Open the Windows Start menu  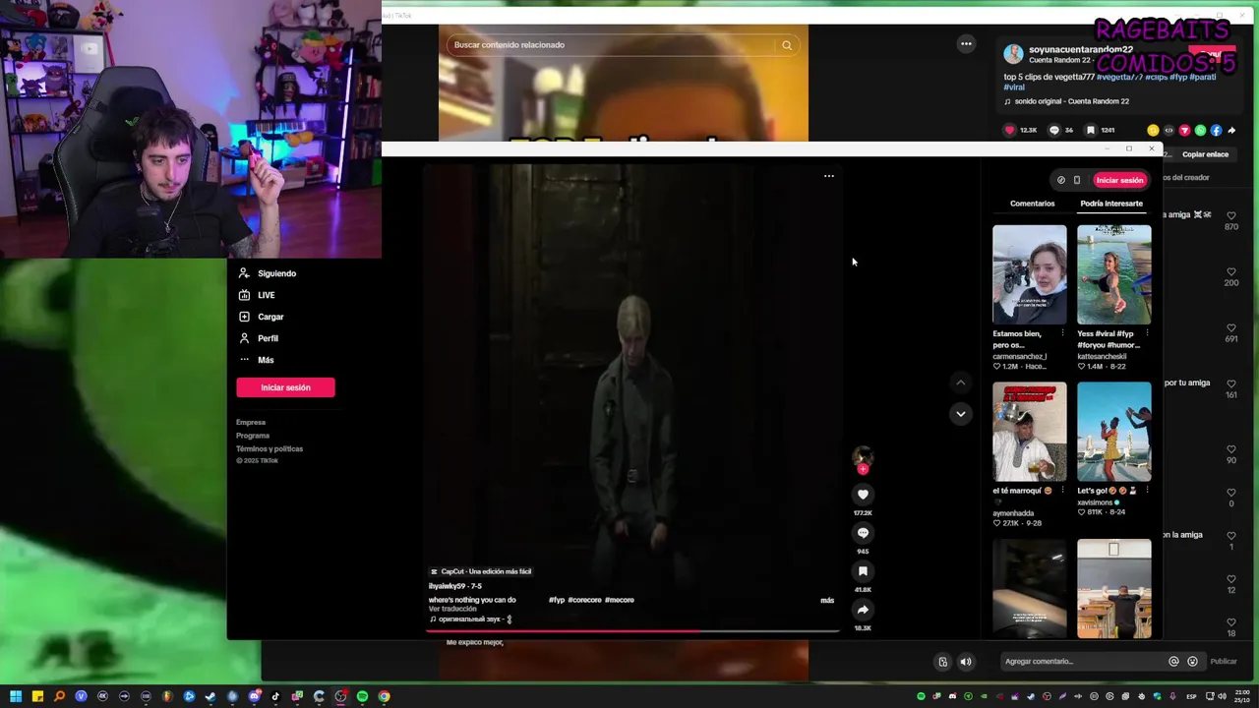(x=16, y=696)
